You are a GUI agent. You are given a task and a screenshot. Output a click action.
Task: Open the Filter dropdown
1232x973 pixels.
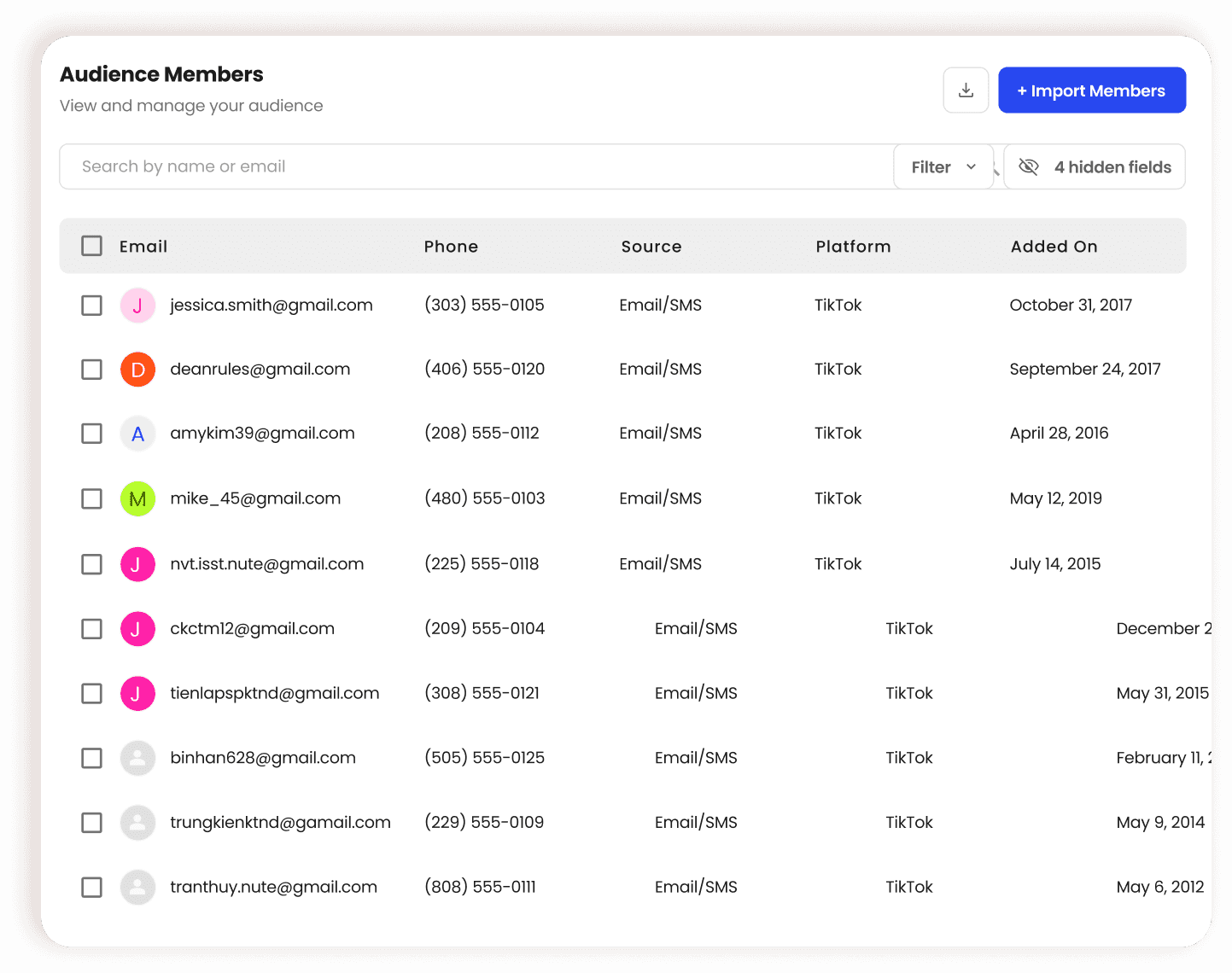pos(943,167)
